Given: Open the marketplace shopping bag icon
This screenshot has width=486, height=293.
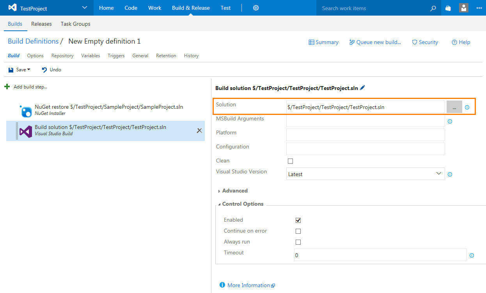Looking at the screenshot, I should coord(448,8).
